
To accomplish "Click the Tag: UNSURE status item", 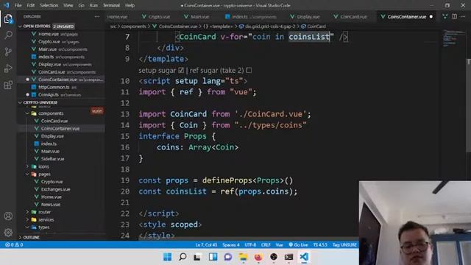I will [x=344, y=245].
